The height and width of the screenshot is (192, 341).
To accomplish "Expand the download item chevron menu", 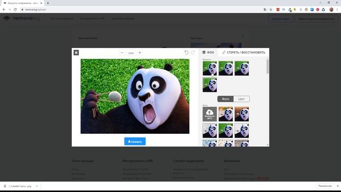I will coord(37,186).
